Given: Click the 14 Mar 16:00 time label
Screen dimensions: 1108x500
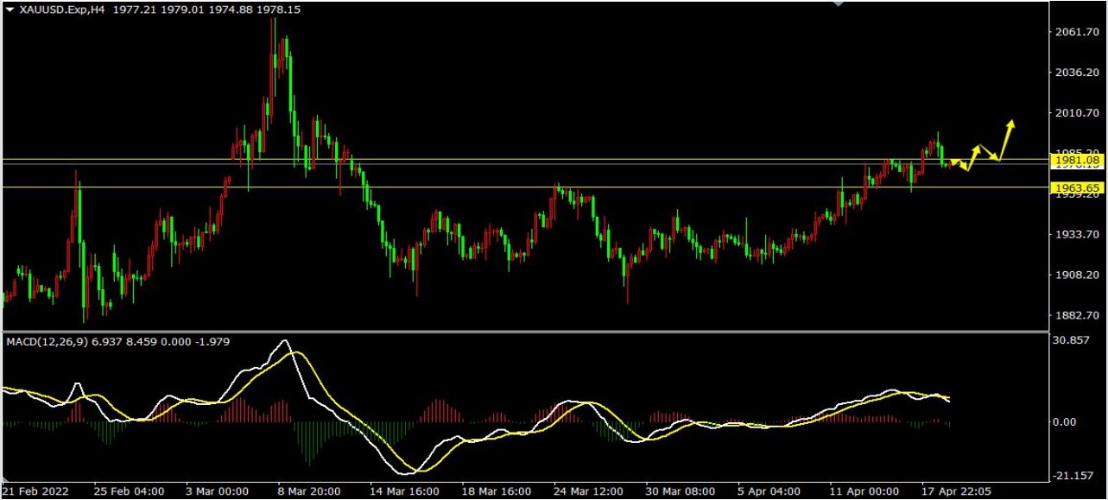Looking at the screenshot, I should (x=404, y=491).
